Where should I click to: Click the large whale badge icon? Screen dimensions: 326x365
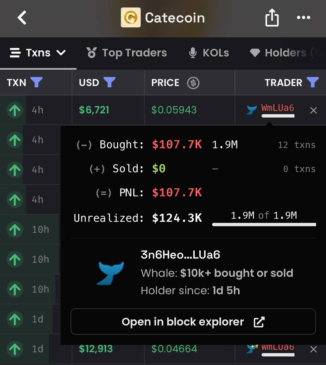111,273
